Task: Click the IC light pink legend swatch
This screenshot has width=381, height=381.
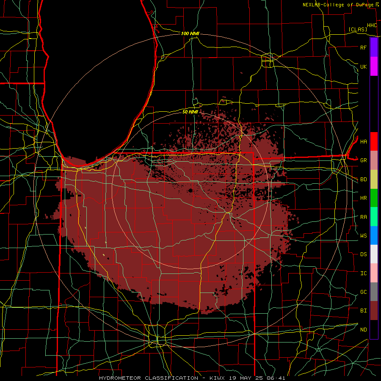Action: click(x=374, y=273)
